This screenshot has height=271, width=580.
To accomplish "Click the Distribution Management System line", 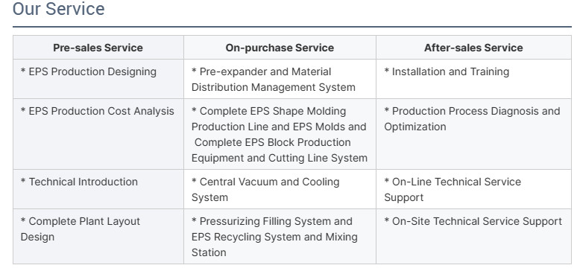I will coord(274,87).
